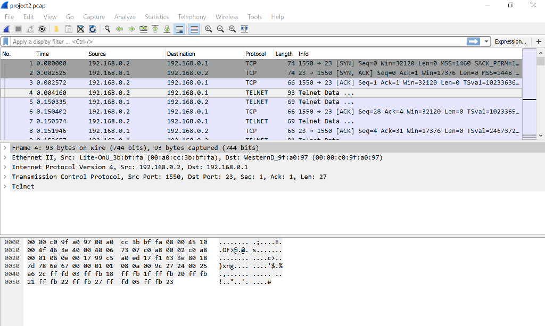Open the File menu
The height and width of the screenshot is (326, 545).
(10, 17)
